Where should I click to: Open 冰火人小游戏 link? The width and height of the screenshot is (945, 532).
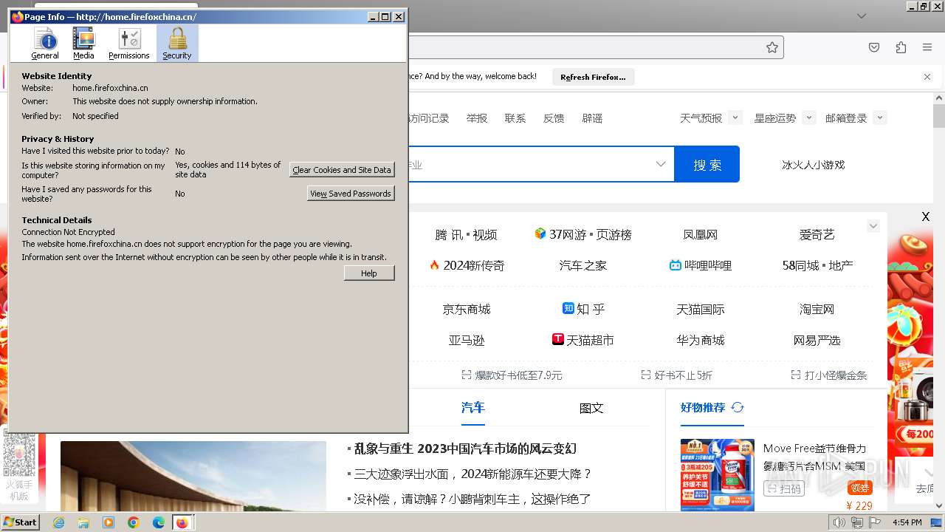point(813,165)
